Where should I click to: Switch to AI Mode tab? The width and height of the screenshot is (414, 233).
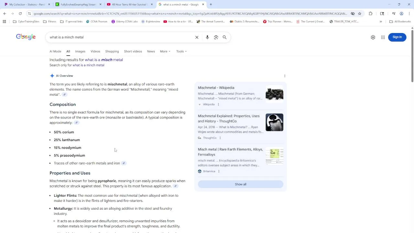coord(55,51)
